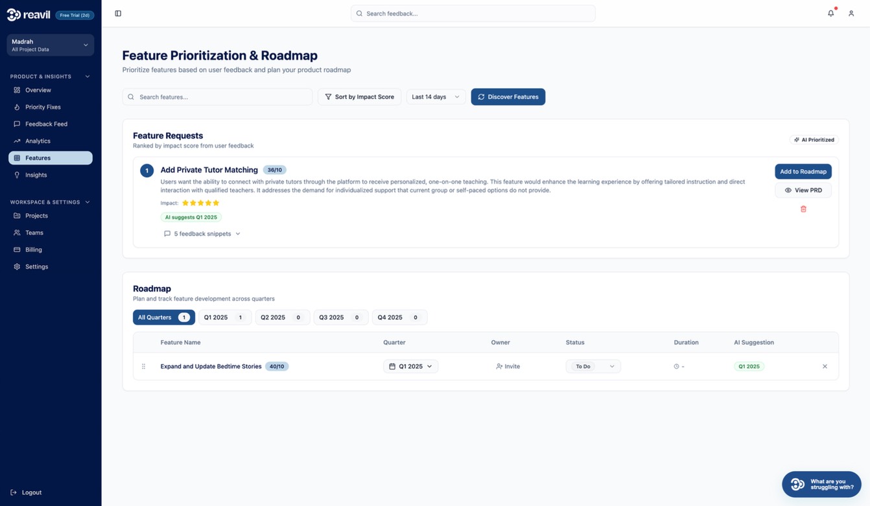Select the All Quarters tab
This screenshot has height=506, width=870.
164,317
